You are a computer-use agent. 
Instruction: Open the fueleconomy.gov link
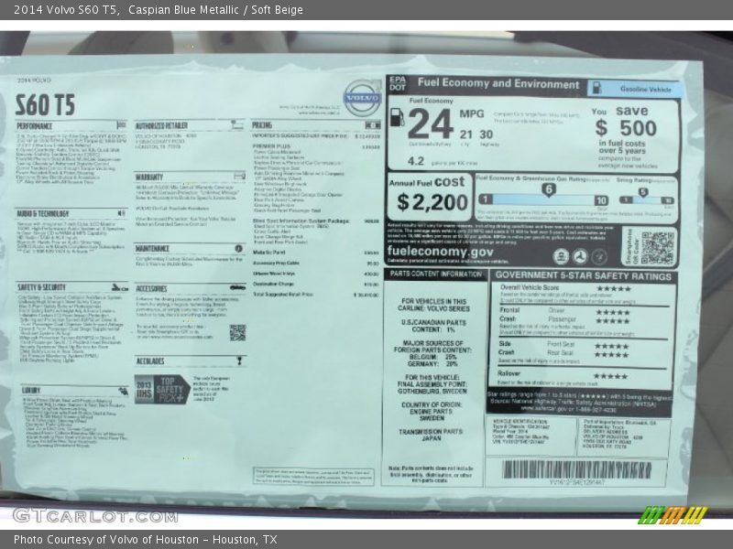[x=440, y=252]
